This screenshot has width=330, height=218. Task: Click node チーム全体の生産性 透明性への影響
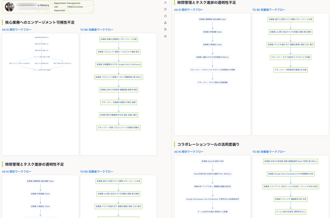(x=212, y=212)
